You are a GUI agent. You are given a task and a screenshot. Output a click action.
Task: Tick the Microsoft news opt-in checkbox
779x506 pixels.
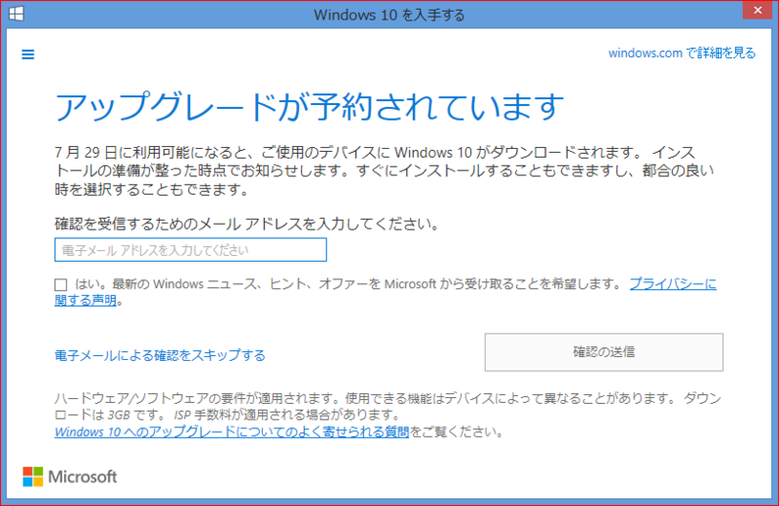click(x=60, y=284)
